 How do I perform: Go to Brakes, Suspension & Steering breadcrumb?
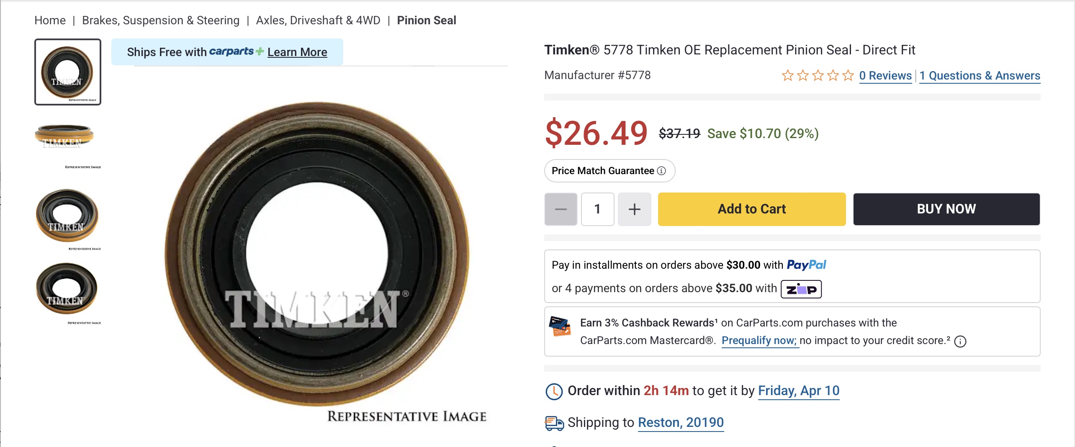pos(161,20)
